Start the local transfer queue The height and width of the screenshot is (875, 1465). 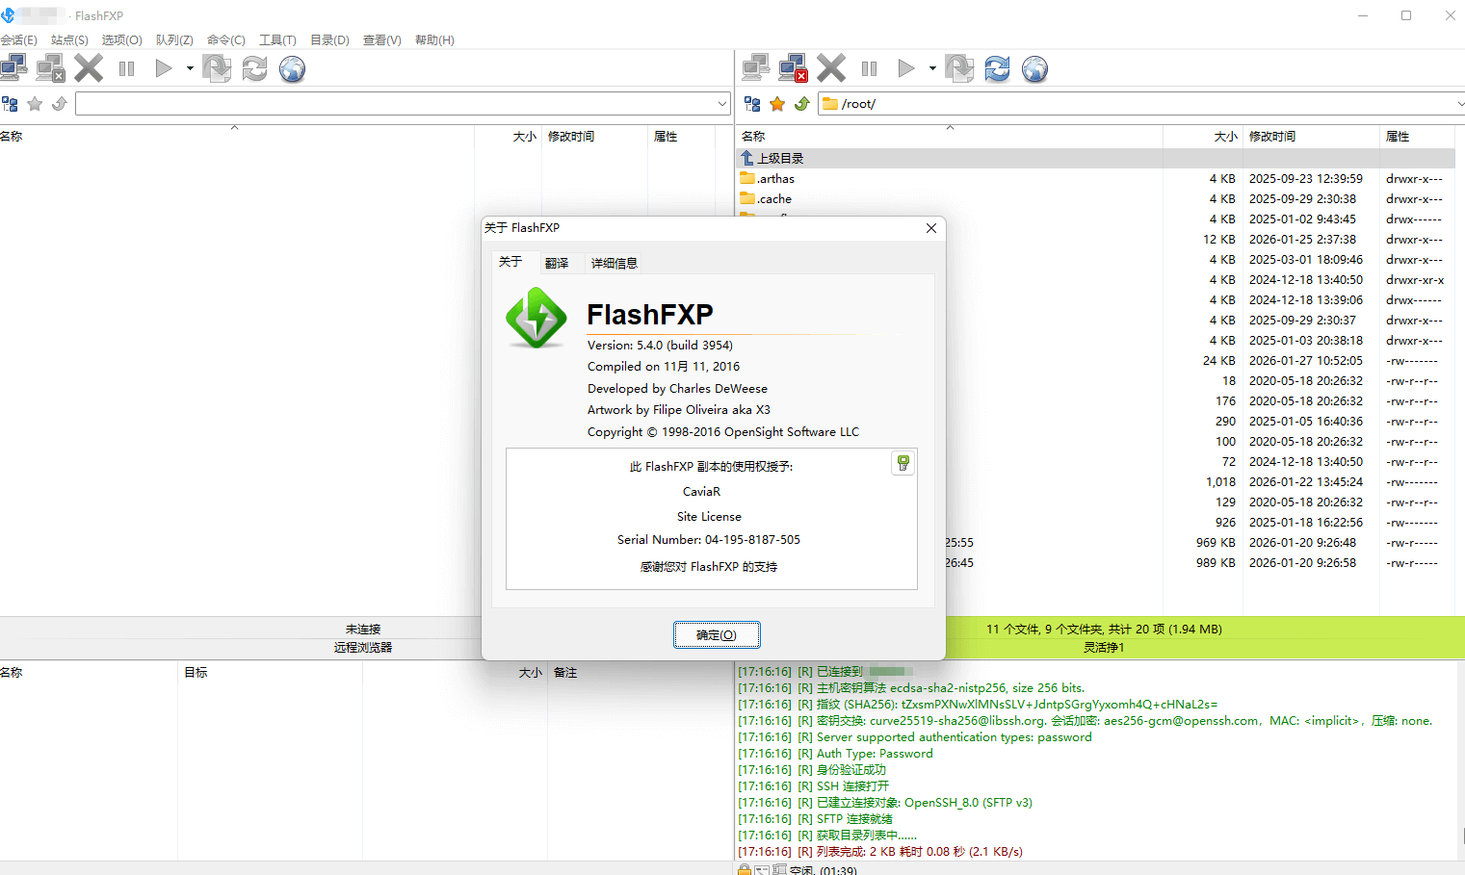point(163,68)
